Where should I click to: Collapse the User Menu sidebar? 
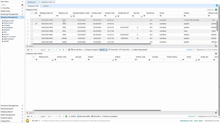coord(22,2)
